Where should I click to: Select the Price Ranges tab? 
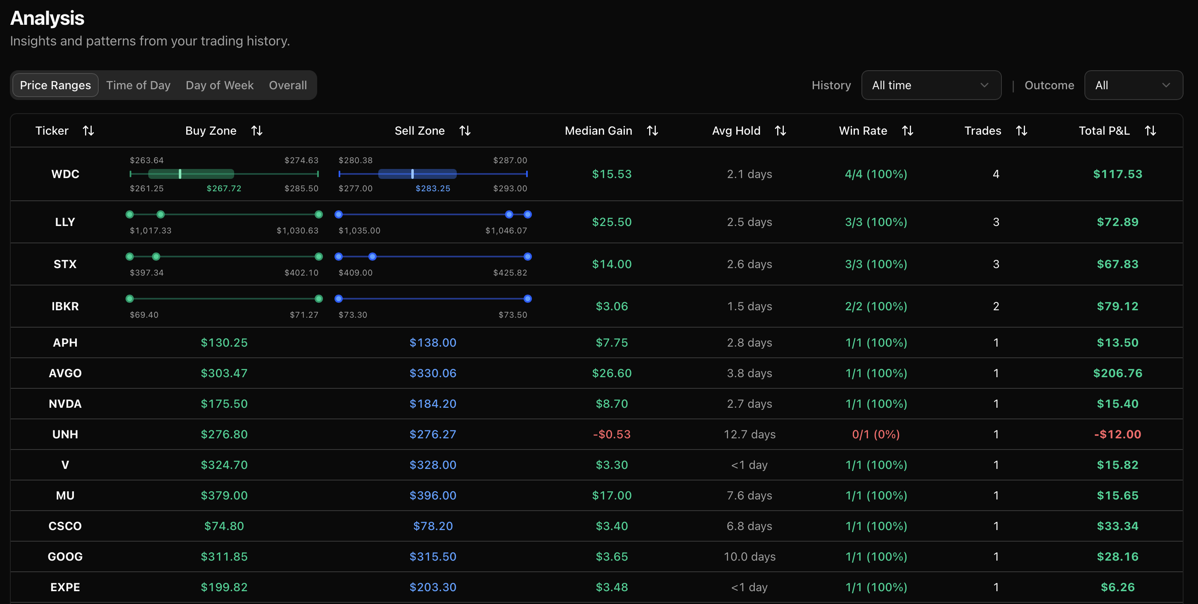(x=55, y=85)
